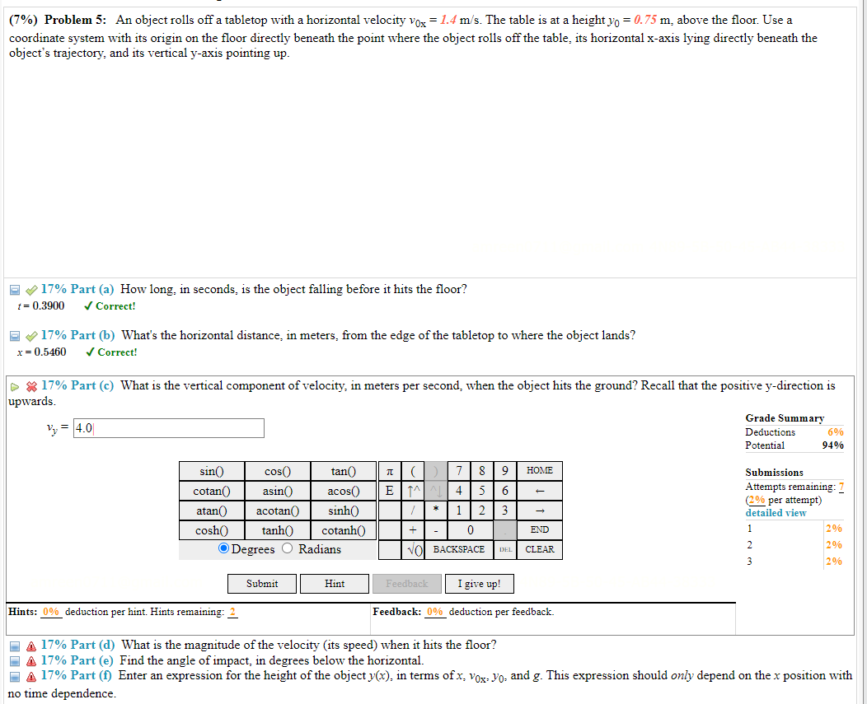Viewport: 867px width, 704px height.
Task: Request a Hint for Part (c)
Action: point(334,583)
